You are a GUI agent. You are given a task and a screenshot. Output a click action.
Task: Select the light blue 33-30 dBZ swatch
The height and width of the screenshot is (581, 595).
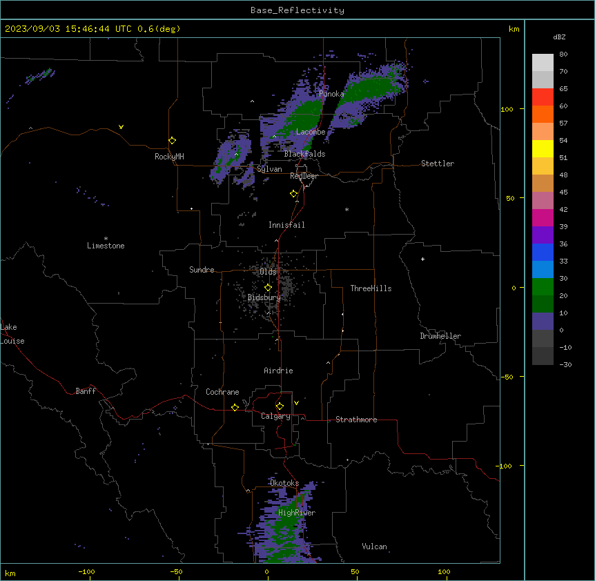[x=543, y=270]
